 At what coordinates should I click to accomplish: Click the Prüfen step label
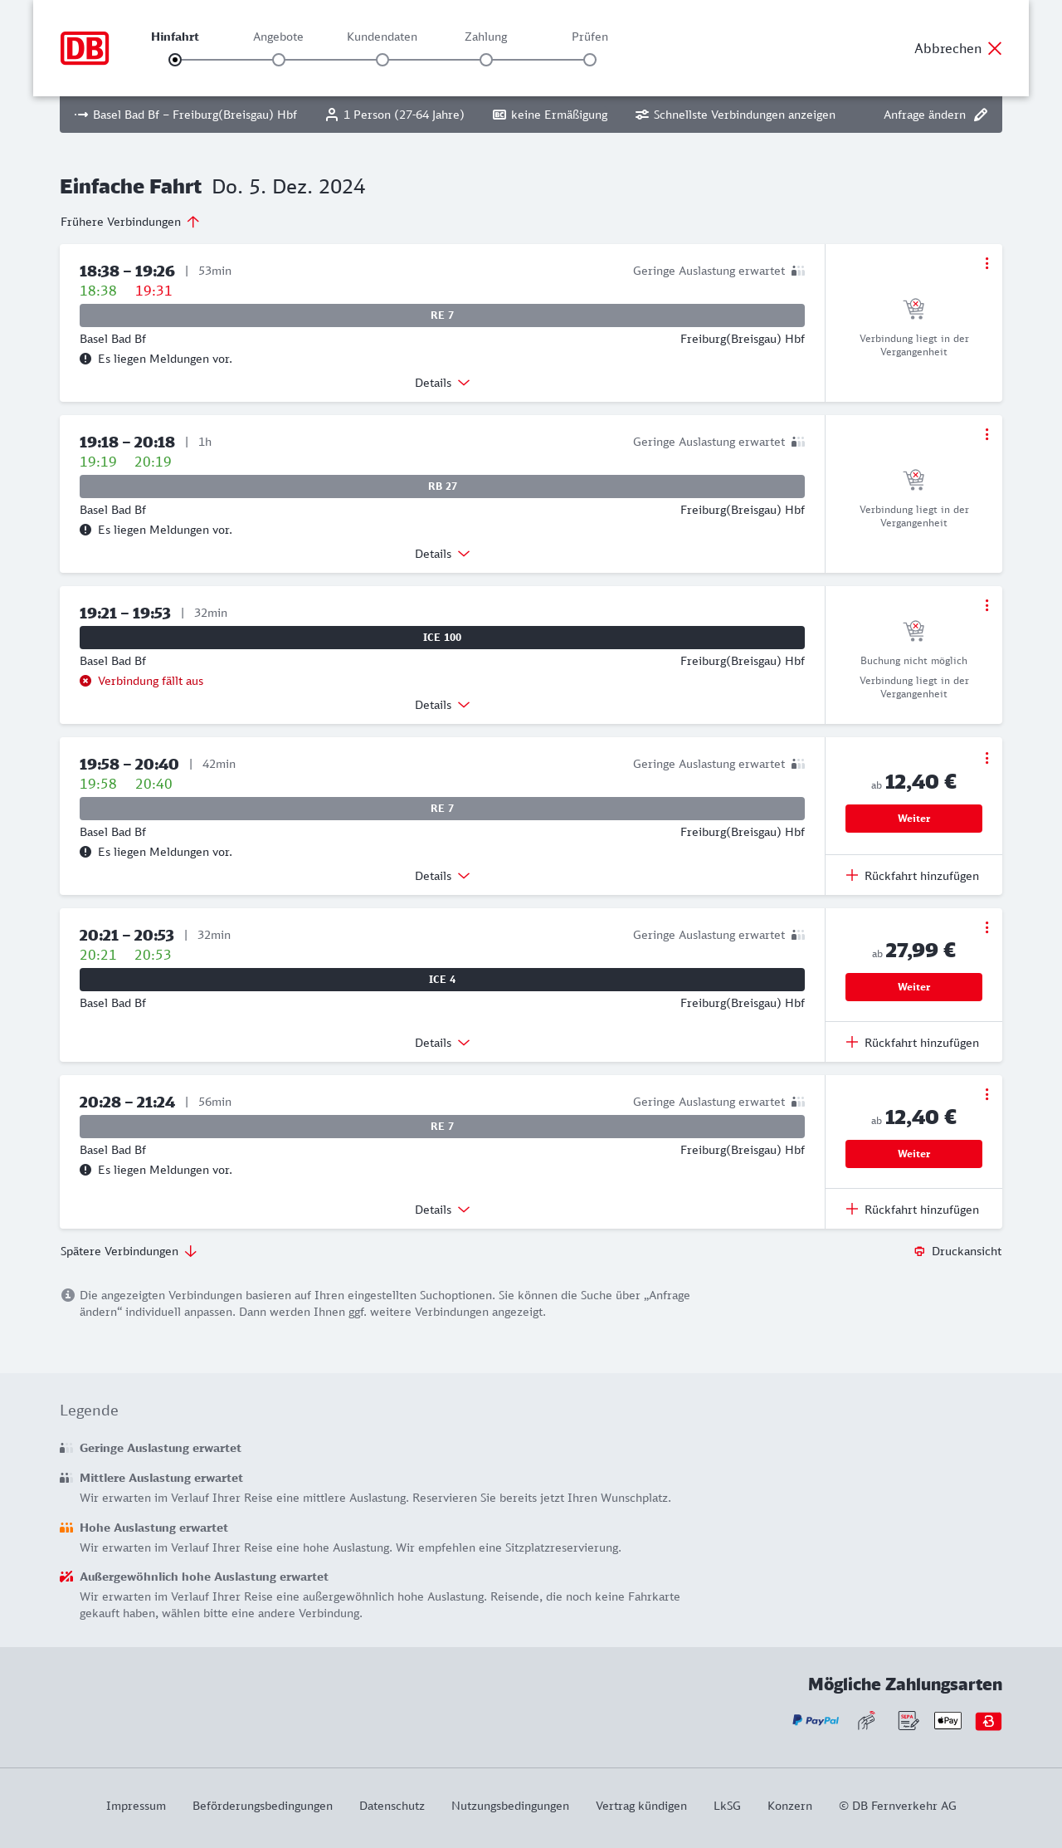tap(590, 37)
